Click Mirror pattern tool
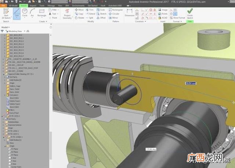The width and height of the screenshot is (235, 168). [x=113, y=18]
